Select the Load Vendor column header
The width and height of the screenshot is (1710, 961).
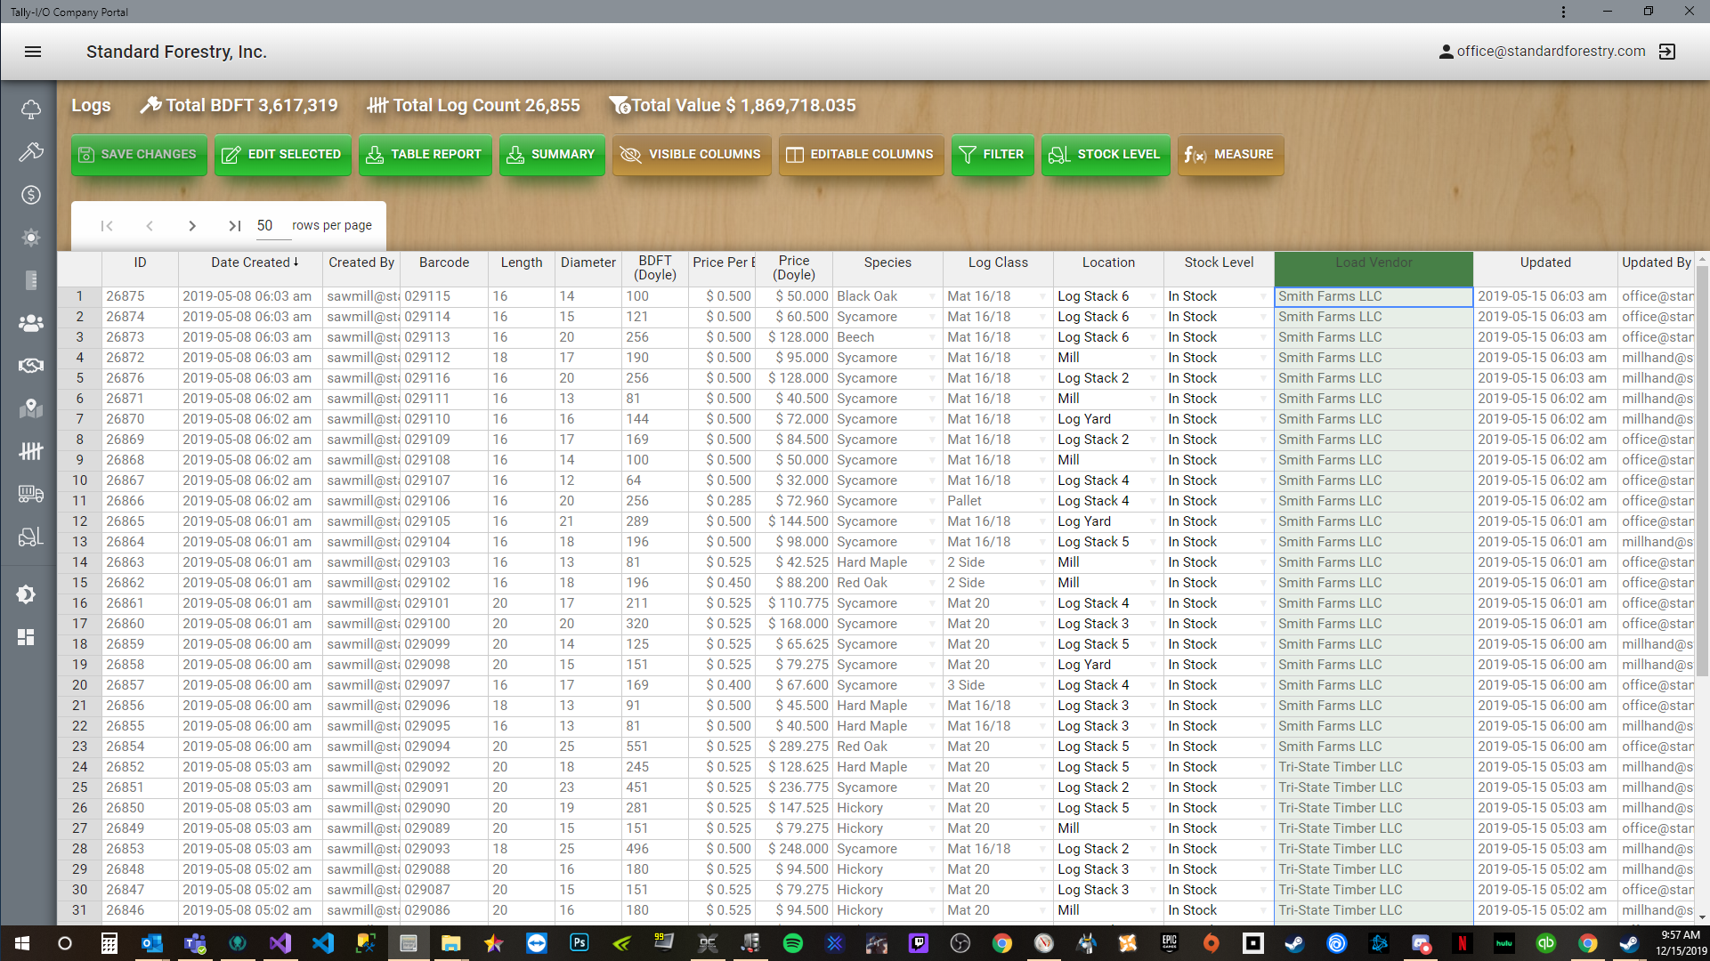pyautogui.click(x=1373, y=263)
